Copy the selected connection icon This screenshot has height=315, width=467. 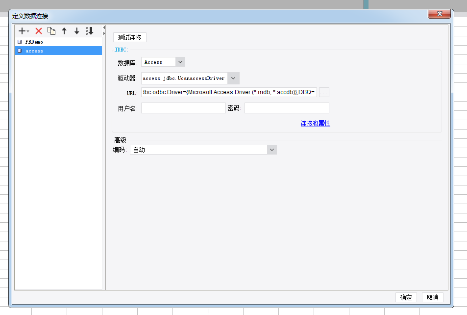[x=51, y=31]
